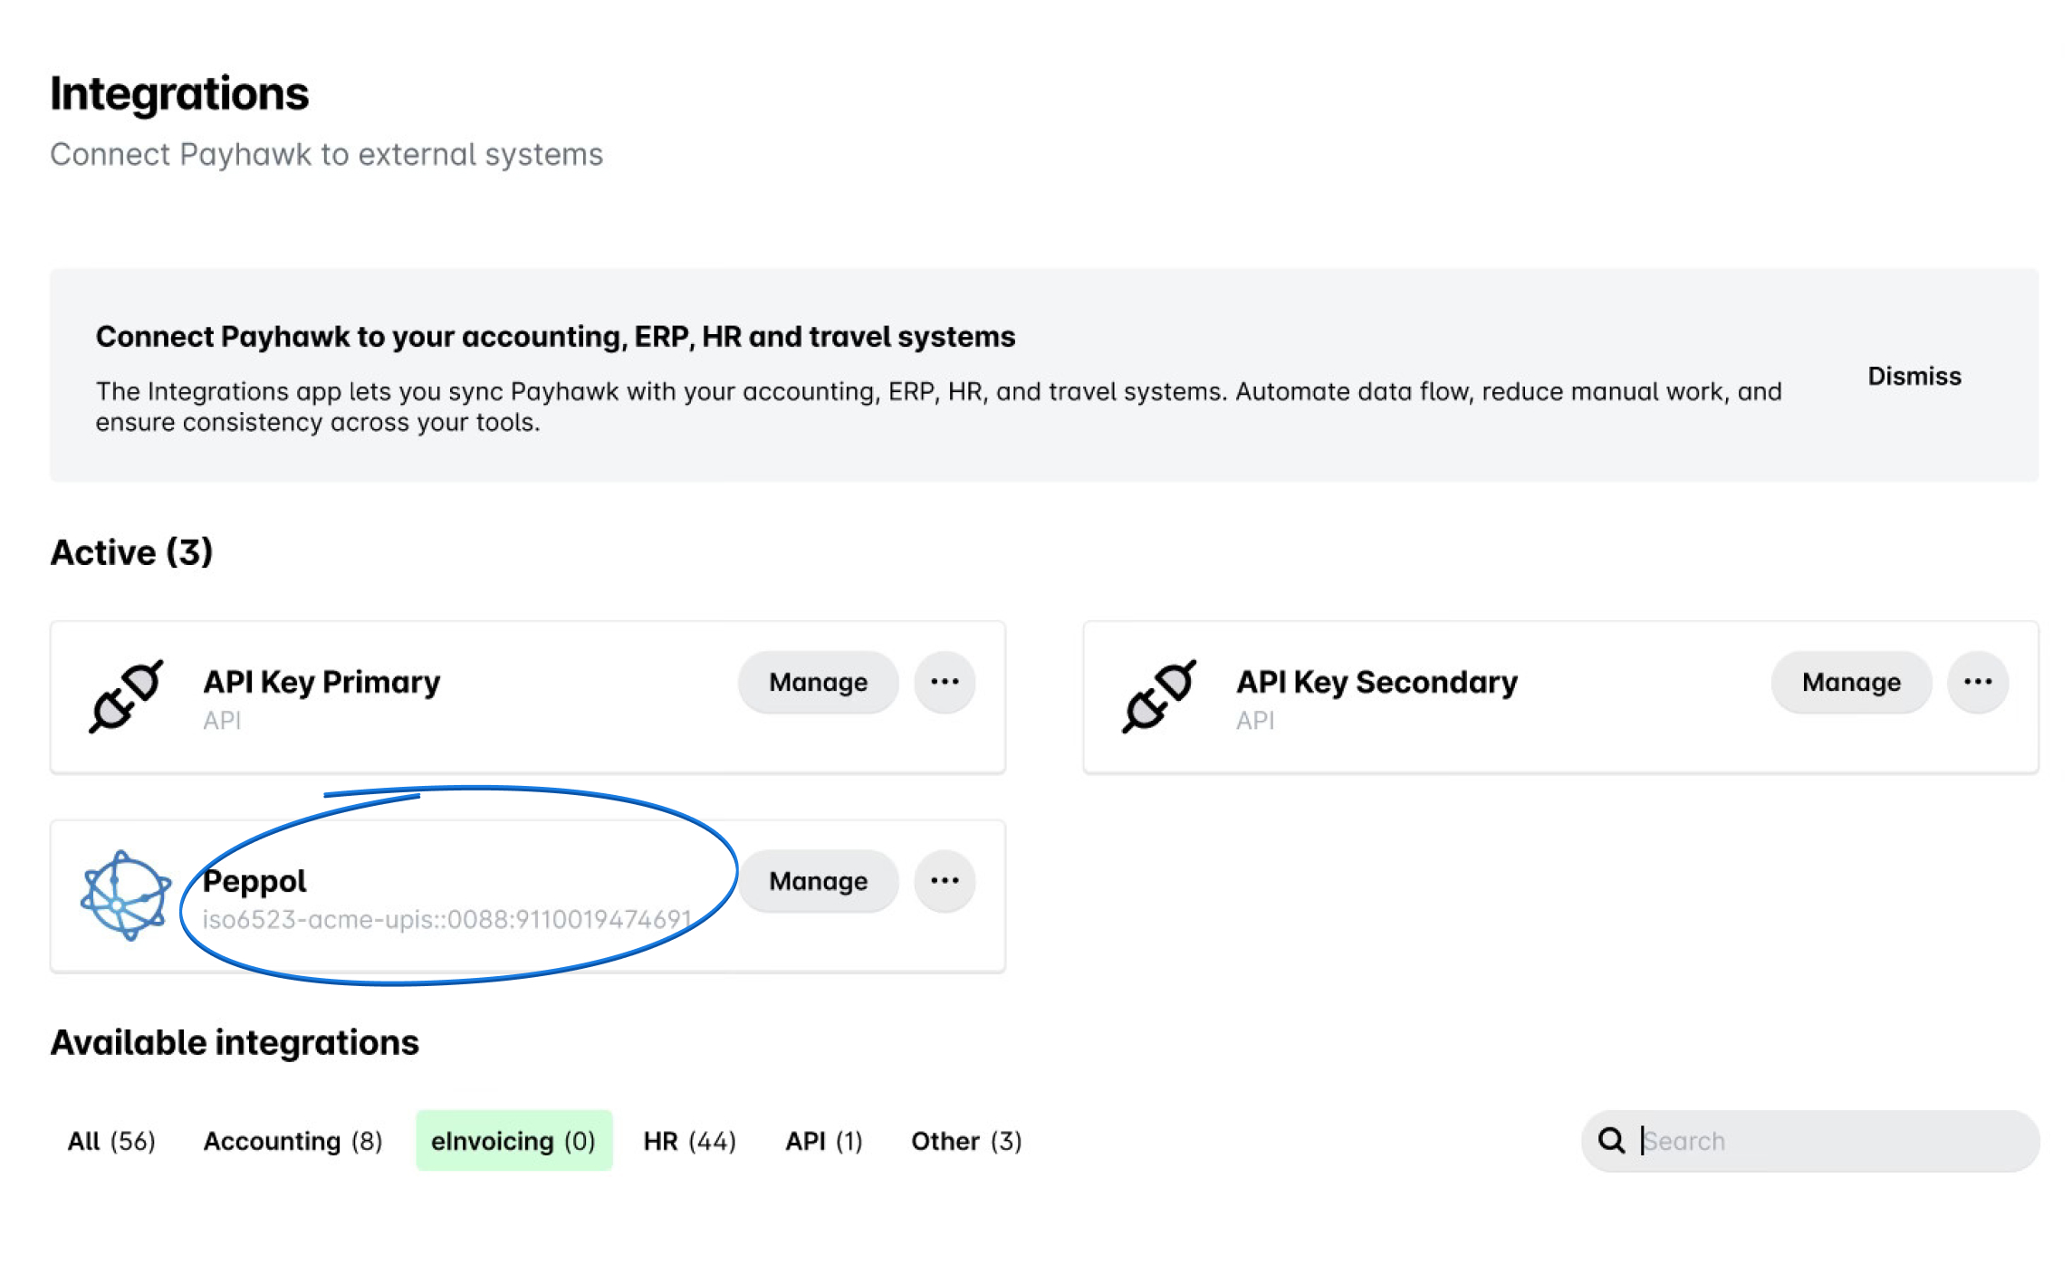Click the search magnifier icon

click(x=1611, y=1141)
